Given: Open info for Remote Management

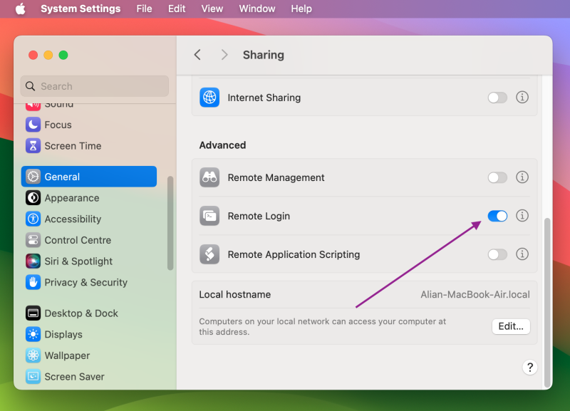Looking at the screenshot, I should click(x=522, y=177).
